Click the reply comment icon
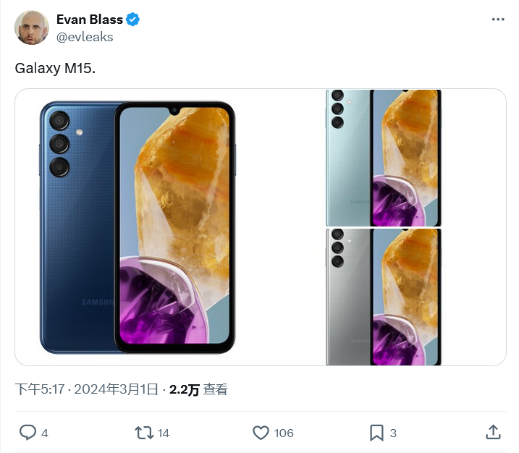The height and width of the screenshot is (453, 519). coord(28,433)
